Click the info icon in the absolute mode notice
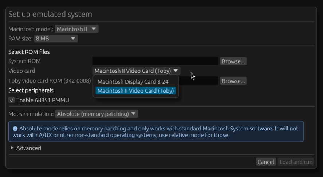The width and height of the screenshot is (323, 177). 15,129
